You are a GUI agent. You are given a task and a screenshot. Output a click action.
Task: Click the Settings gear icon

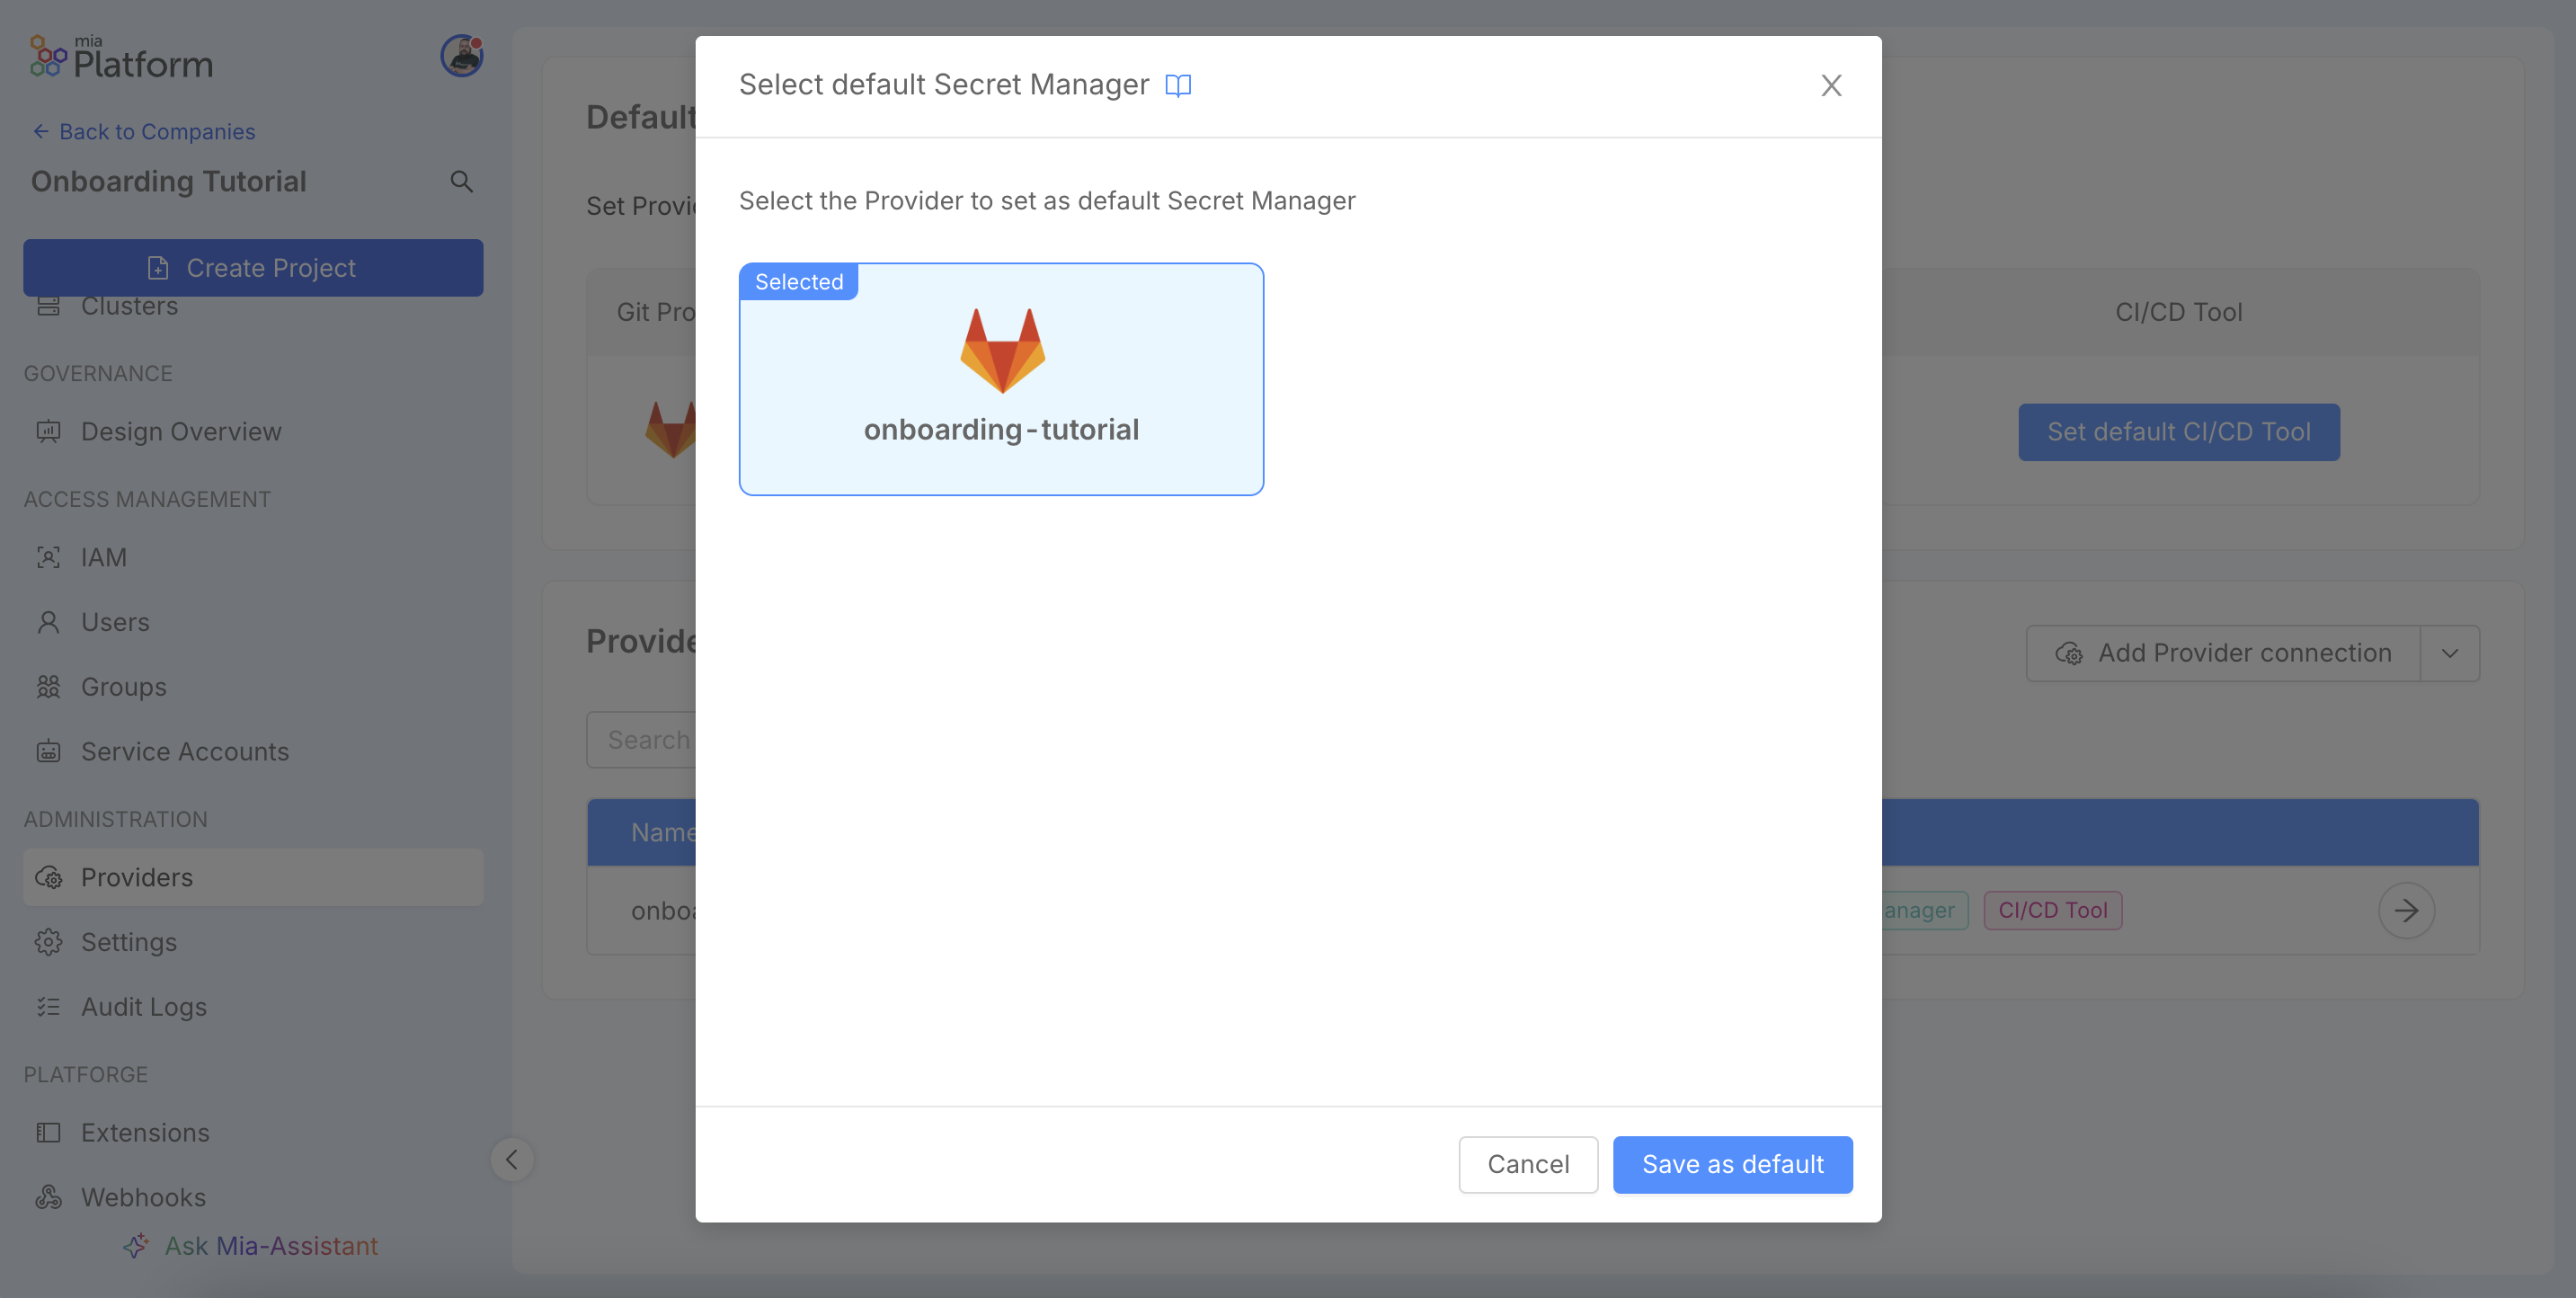[48, 942]
